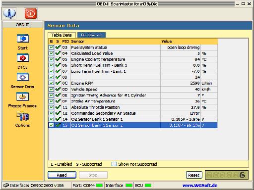
Task: Click the 27,8 throttle position value
Action: point(195,107)
